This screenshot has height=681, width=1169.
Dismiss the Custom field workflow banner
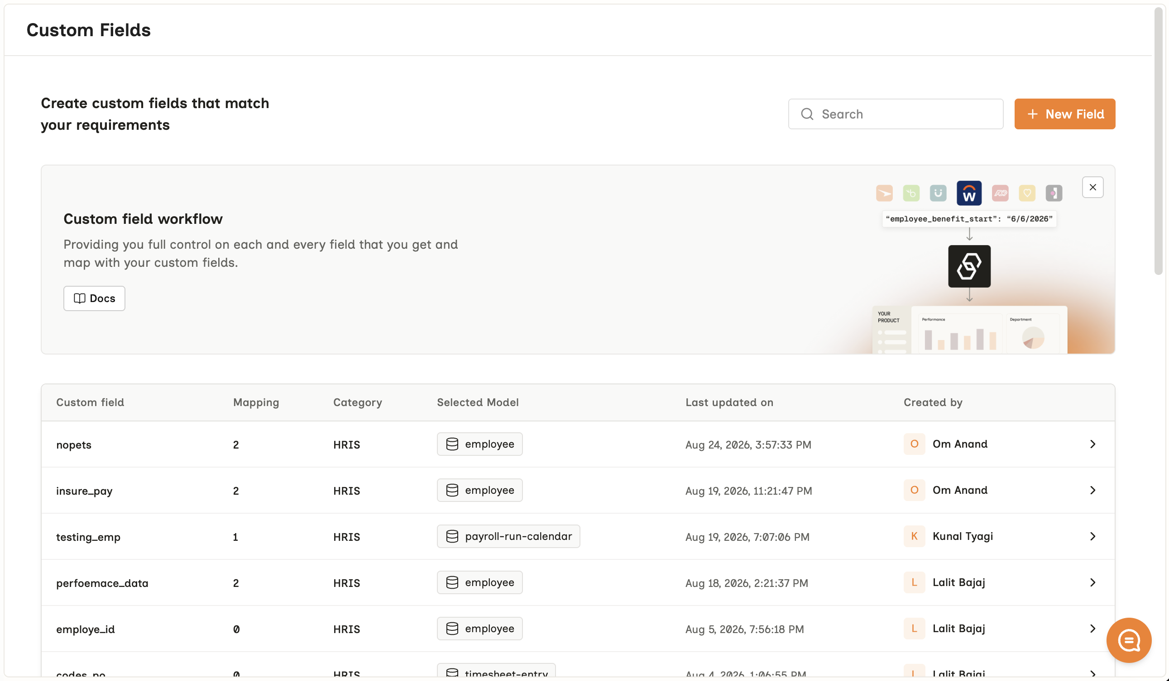[x=1092, y=187]
